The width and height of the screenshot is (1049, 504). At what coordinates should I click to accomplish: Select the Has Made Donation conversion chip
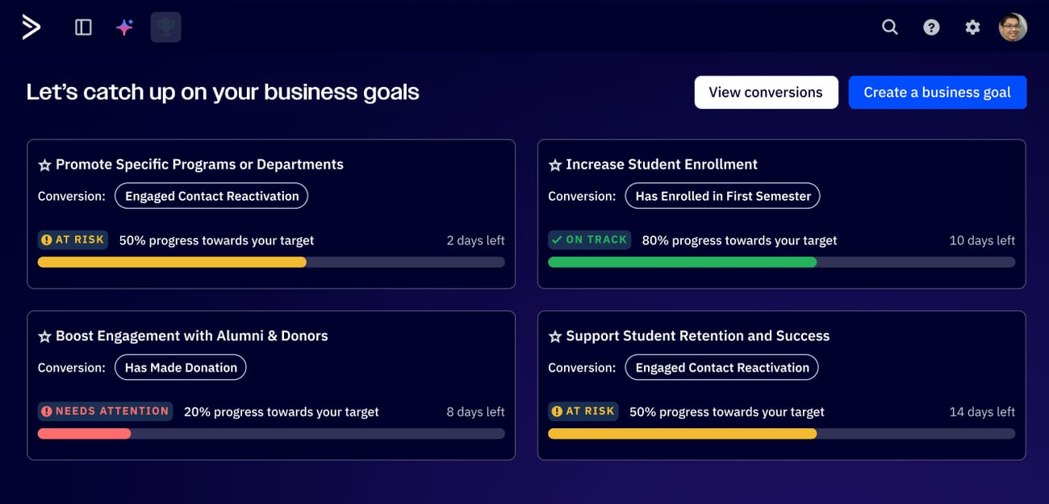coord(180,367)
